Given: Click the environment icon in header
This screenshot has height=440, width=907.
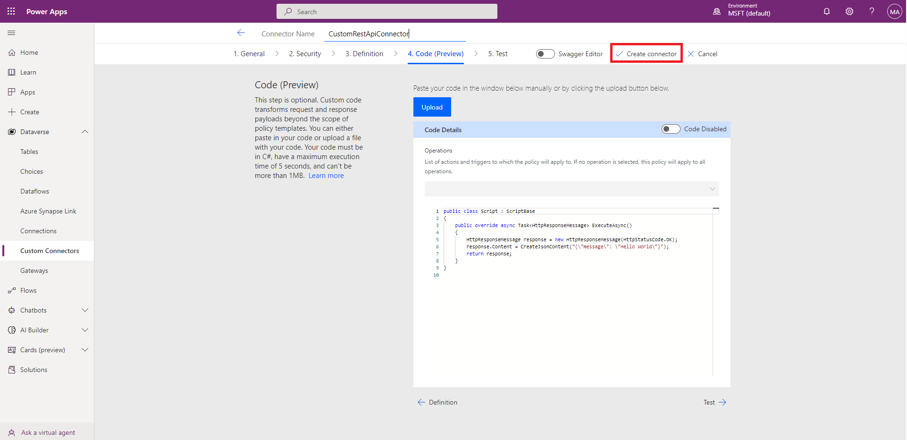Looking at the screenshot, I should [716, 11].
